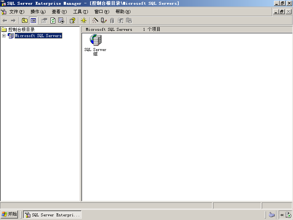Click Register Server icon with pencil
Image resolution: width=293 pixels, height=220 pixels.
point(104,21)
